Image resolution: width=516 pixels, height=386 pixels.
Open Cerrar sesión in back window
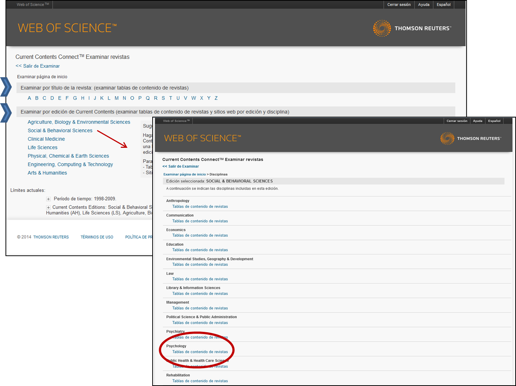(x=399, y=5)
